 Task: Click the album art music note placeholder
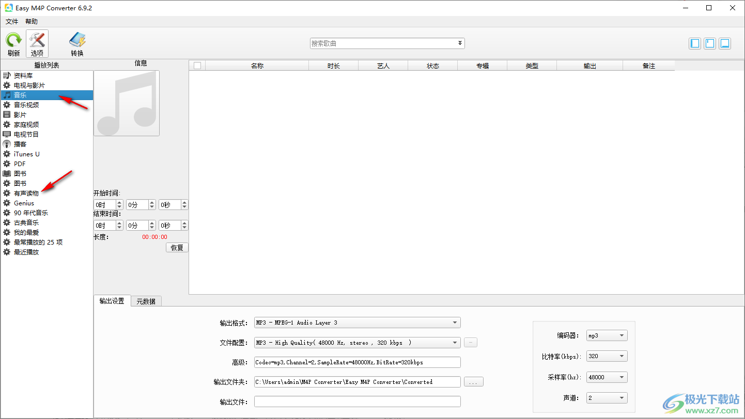click(127, 103)
